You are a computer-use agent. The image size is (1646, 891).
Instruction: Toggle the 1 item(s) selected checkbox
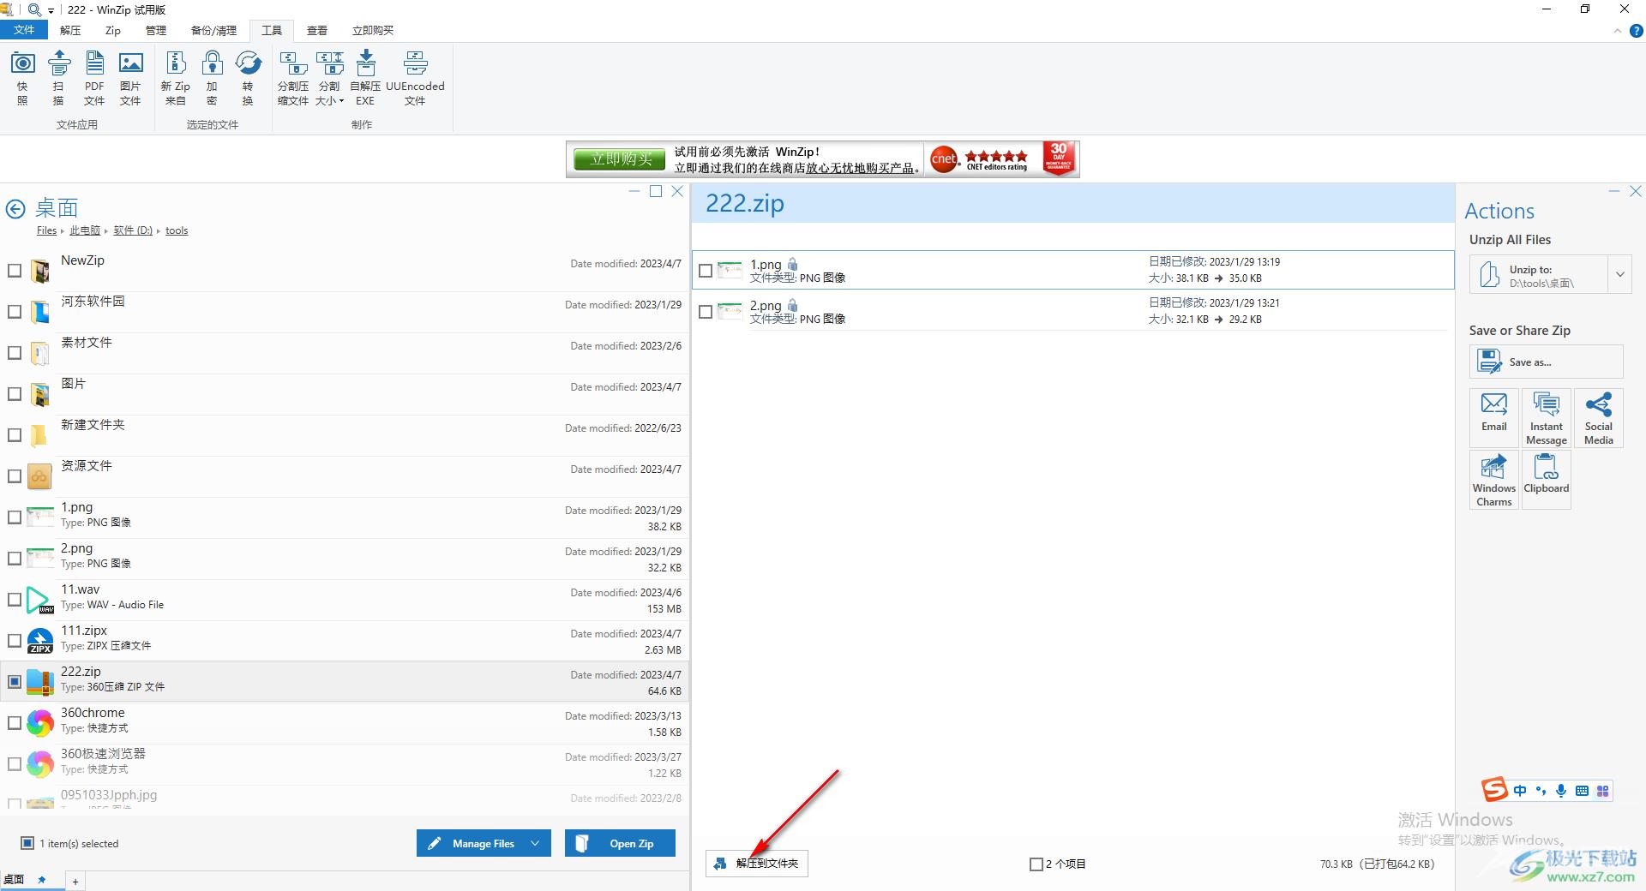point(27,843)
